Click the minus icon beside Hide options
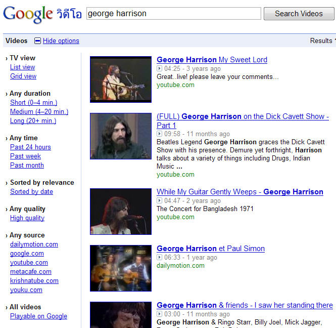Screen dimensions: 336x328 point(37,41)
